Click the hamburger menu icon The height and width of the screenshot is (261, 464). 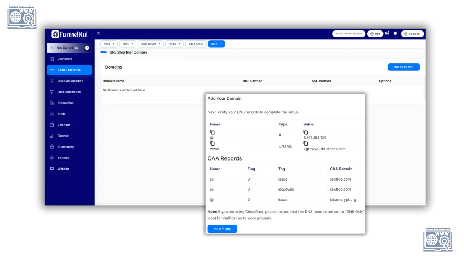98,33
